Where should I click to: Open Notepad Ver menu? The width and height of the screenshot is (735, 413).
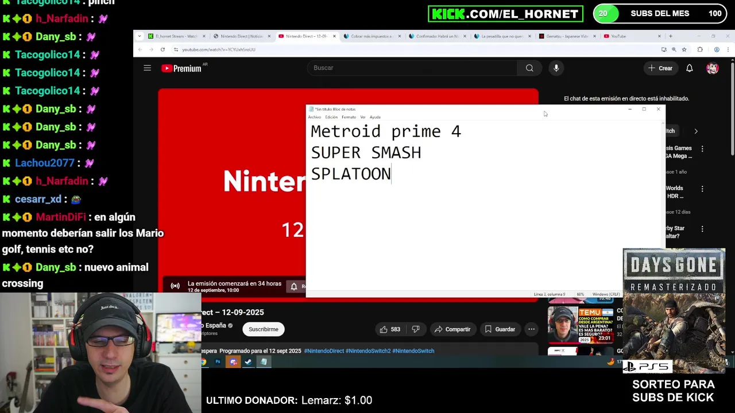tap(363, 117)
